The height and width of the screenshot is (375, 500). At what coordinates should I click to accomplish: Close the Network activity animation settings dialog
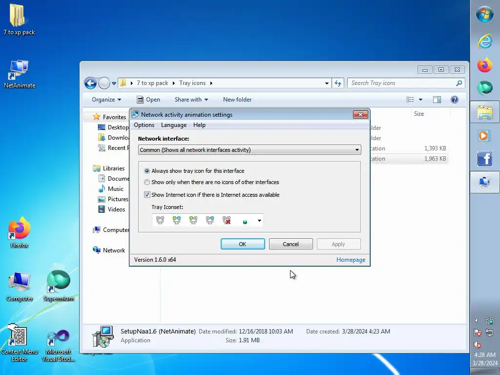[360, 114]
